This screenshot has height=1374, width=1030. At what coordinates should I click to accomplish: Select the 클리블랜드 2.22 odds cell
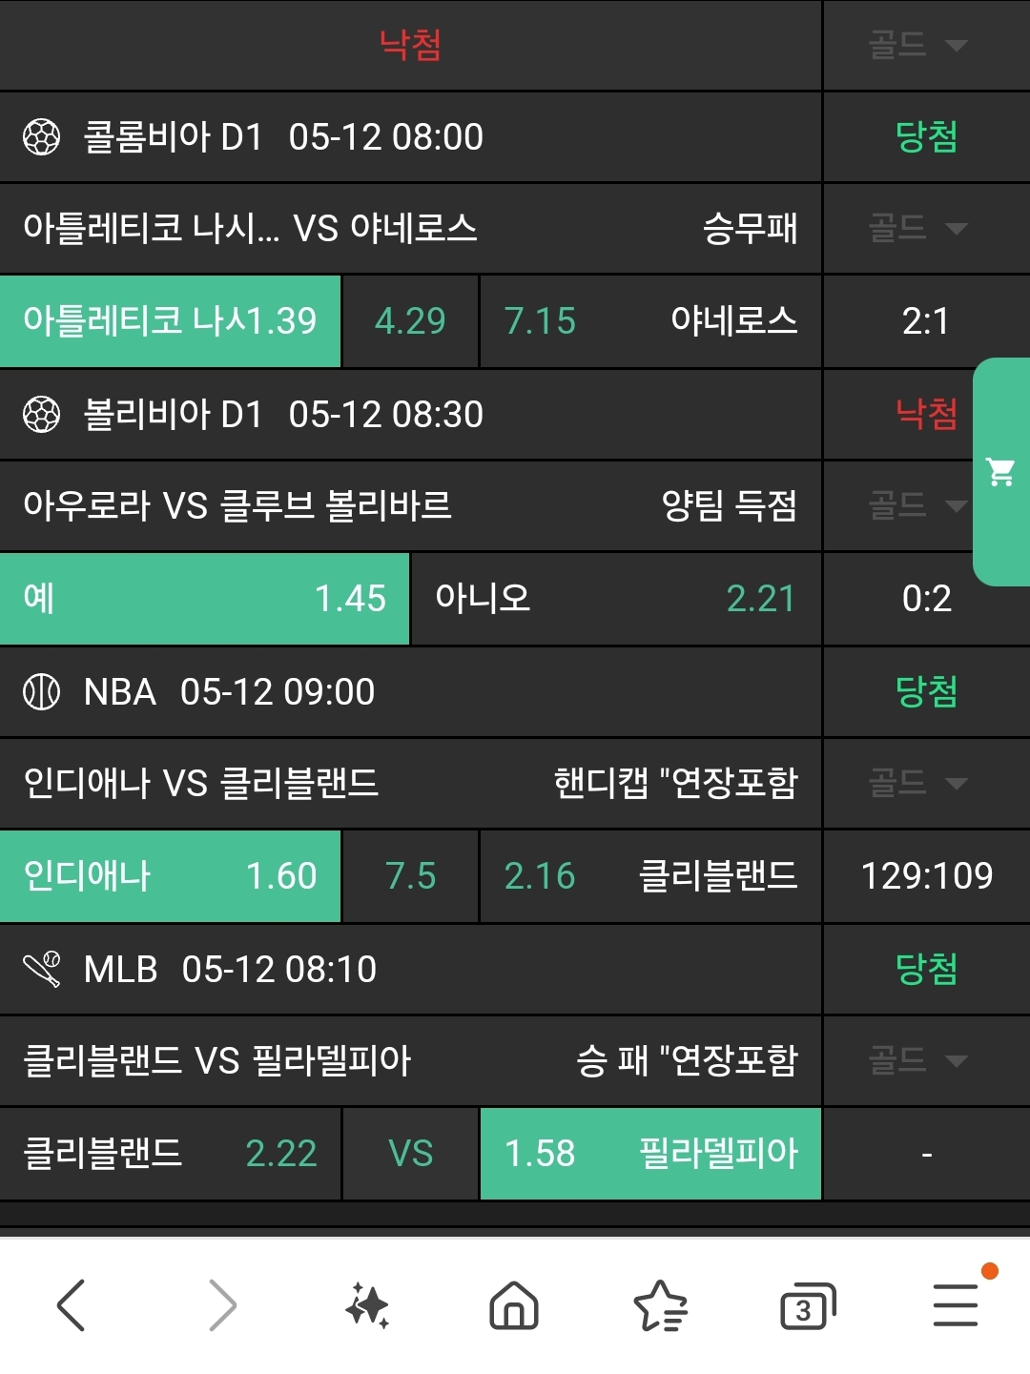[x=170, y=1154]
